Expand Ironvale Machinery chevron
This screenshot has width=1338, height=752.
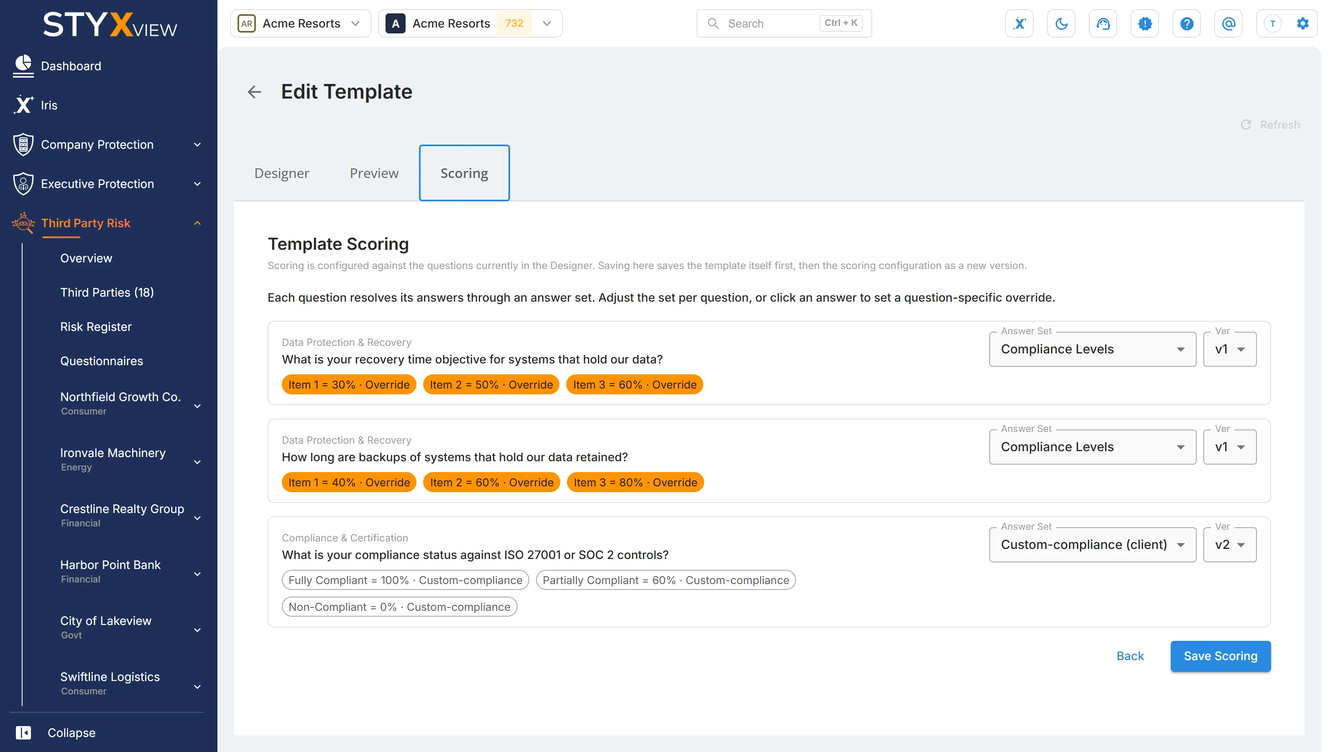[x=197, y=462]
